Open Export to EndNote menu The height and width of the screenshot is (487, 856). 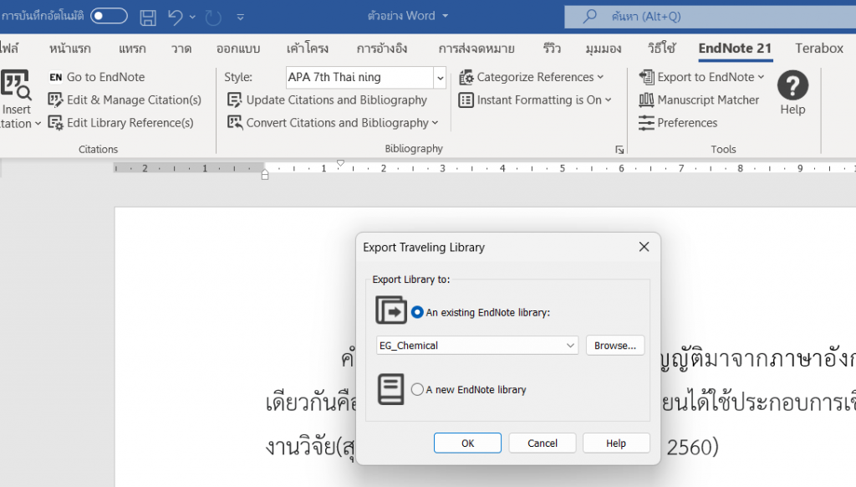701,77
